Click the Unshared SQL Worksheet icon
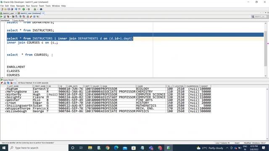Screen dimensions: 269x151 tap(28, 17)
